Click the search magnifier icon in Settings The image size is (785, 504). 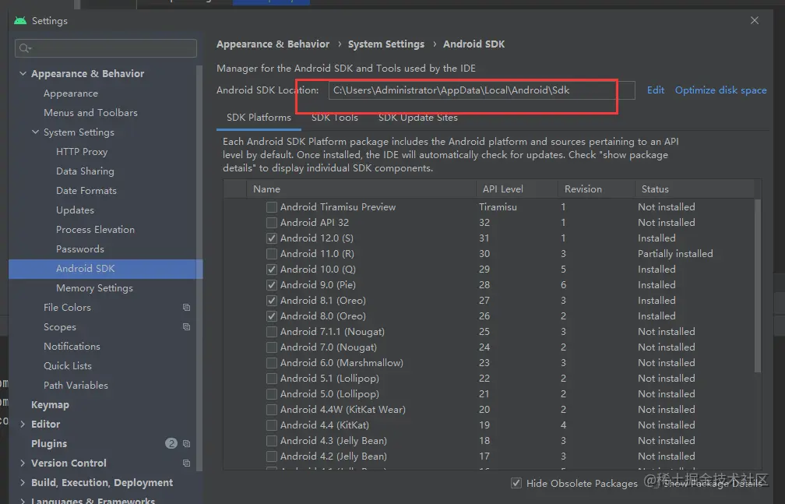click(x=25, y=48)
